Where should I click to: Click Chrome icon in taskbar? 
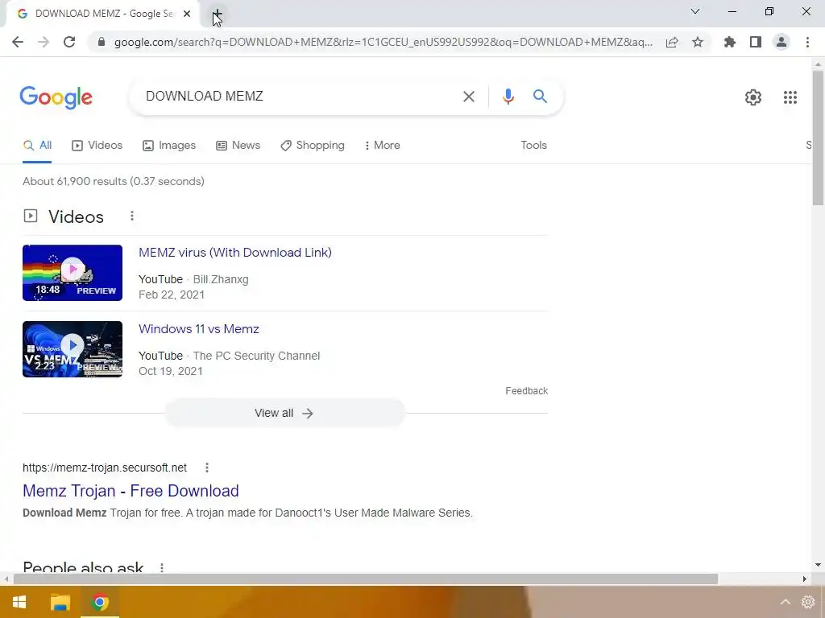point(100,602)
